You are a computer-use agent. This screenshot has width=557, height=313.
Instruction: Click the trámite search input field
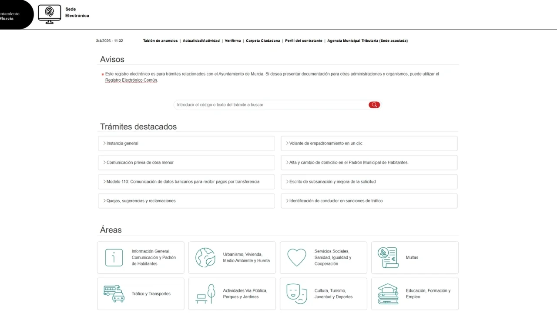pos(271,105)
